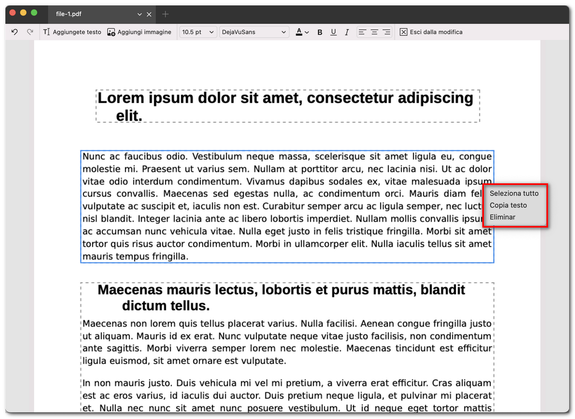Apply center text alignment

pyautogui.click(x=374, y=32)
